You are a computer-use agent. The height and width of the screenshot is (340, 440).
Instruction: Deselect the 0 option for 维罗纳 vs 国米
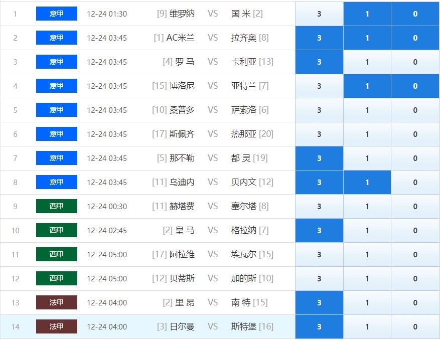coord(415,14)
